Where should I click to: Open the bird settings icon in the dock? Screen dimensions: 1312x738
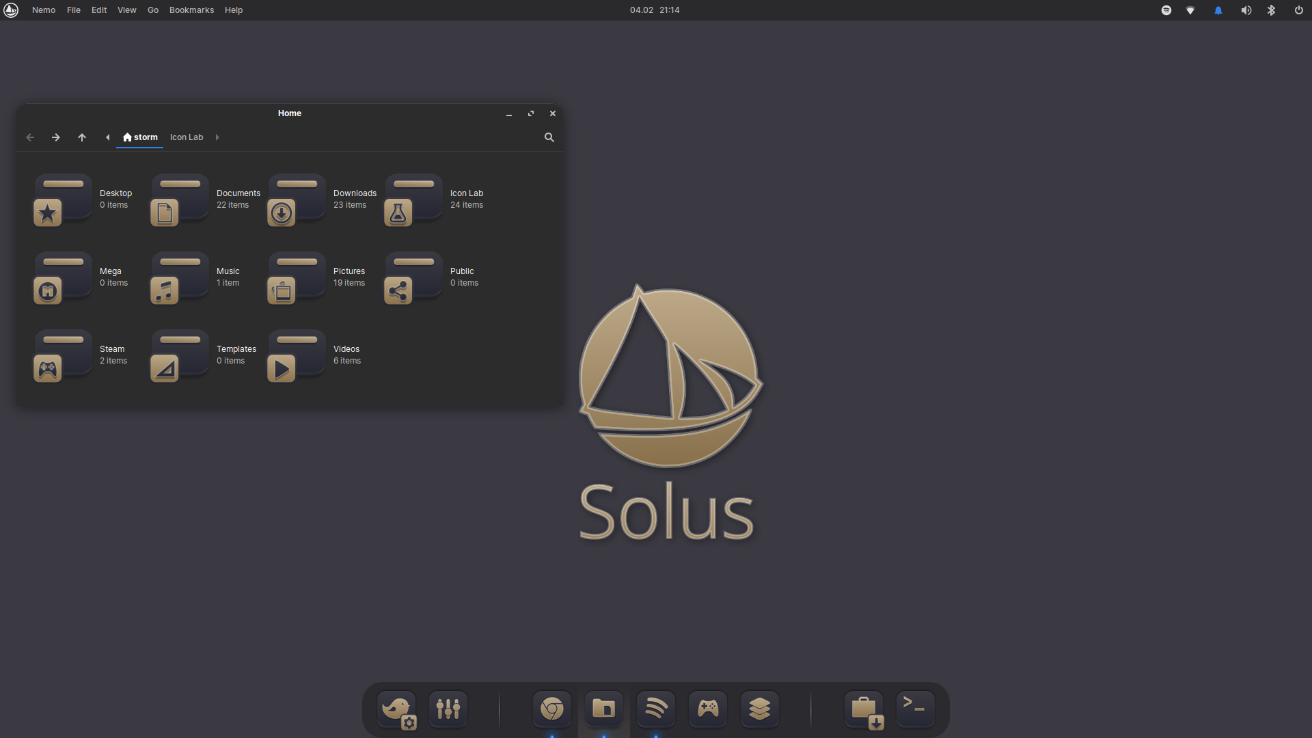(396, 709)
